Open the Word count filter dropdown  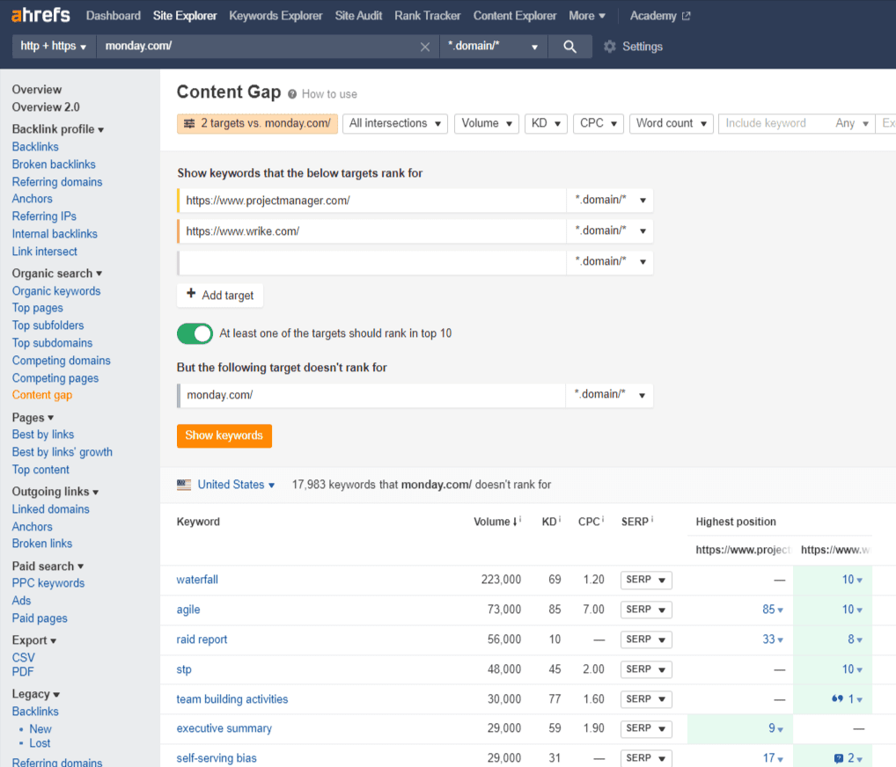coord(671,123)
